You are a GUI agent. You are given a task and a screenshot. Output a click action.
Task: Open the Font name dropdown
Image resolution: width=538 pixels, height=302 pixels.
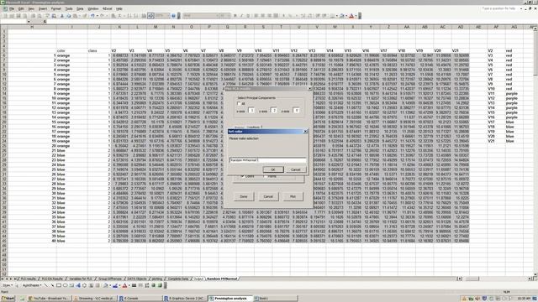tap(217, 16)
